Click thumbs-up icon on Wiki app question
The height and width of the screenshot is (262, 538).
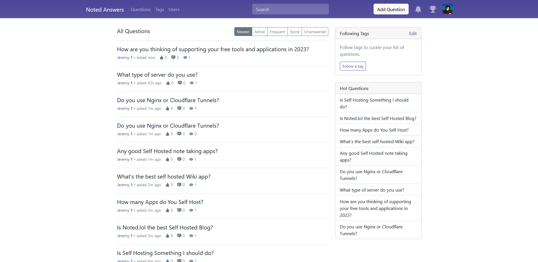(x=168, y=185)
